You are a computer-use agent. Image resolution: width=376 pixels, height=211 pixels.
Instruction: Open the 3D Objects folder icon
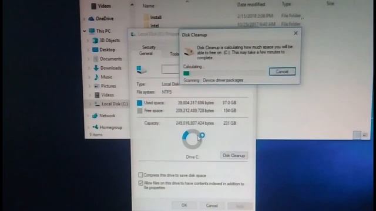tap(95, 40)
